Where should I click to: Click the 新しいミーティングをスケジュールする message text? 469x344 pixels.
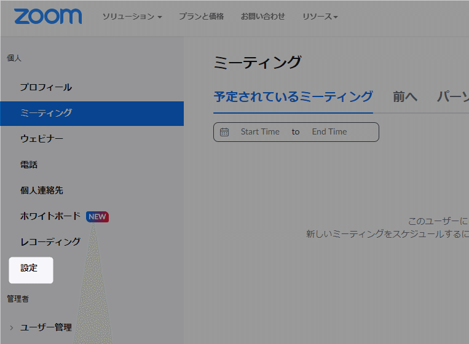[388, 234]
